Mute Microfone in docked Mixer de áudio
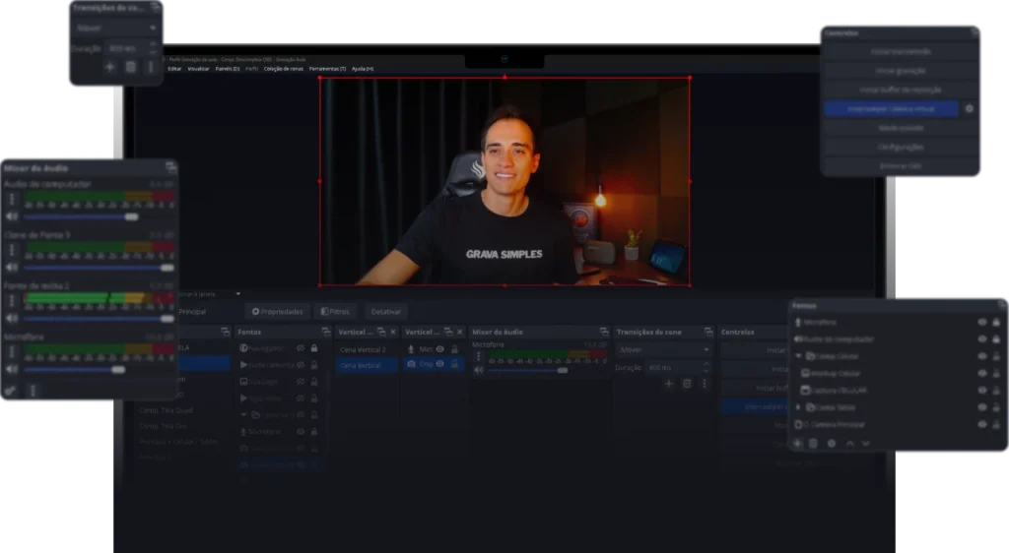Image resolution: width=1009 pixels, height=553 pixels. point(478,370)
